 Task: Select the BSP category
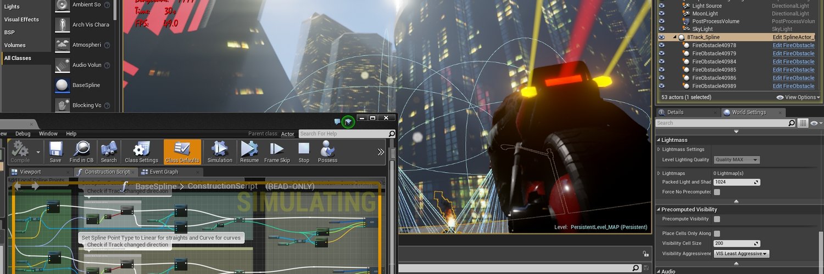coord(9,32)
